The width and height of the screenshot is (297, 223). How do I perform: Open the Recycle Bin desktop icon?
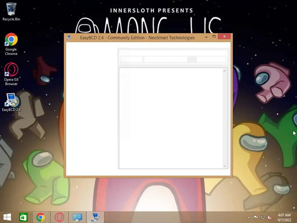(11, 12)
